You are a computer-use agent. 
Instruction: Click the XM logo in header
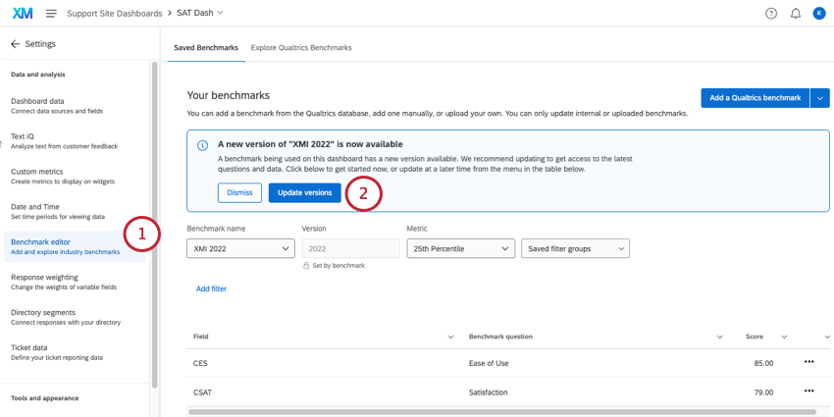pos(22,14)
